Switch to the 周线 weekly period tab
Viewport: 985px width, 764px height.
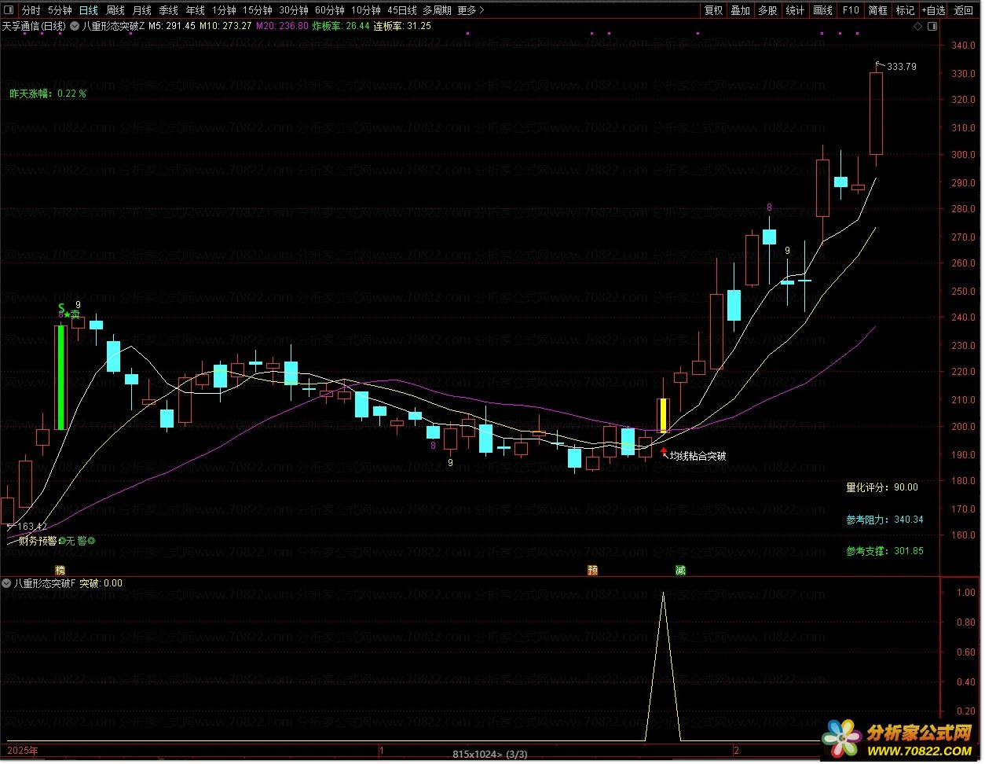115,10
